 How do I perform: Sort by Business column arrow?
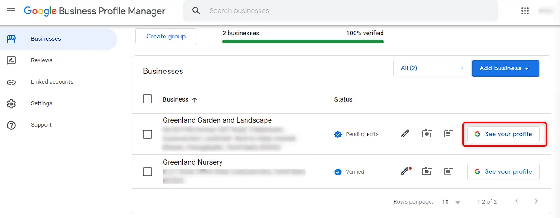(195, 100)
